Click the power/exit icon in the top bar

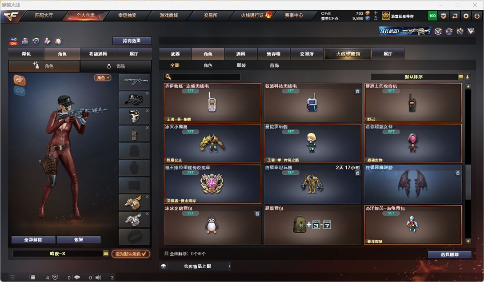[x=477, y=16]
